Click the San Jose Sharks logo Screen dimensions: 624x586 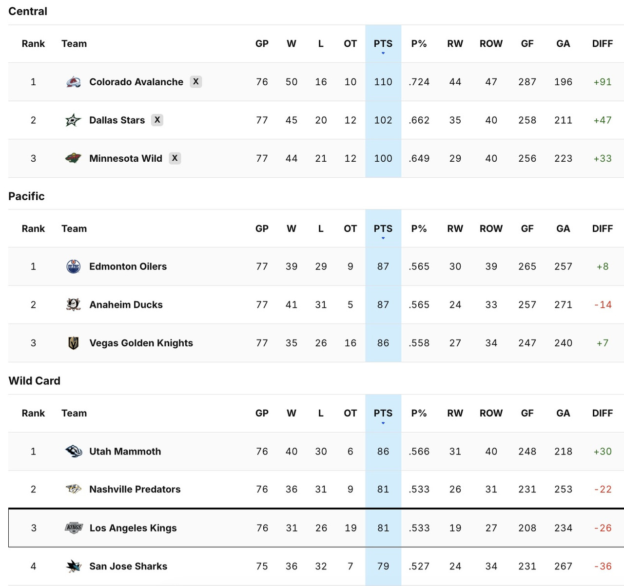(x=73, y=566)
